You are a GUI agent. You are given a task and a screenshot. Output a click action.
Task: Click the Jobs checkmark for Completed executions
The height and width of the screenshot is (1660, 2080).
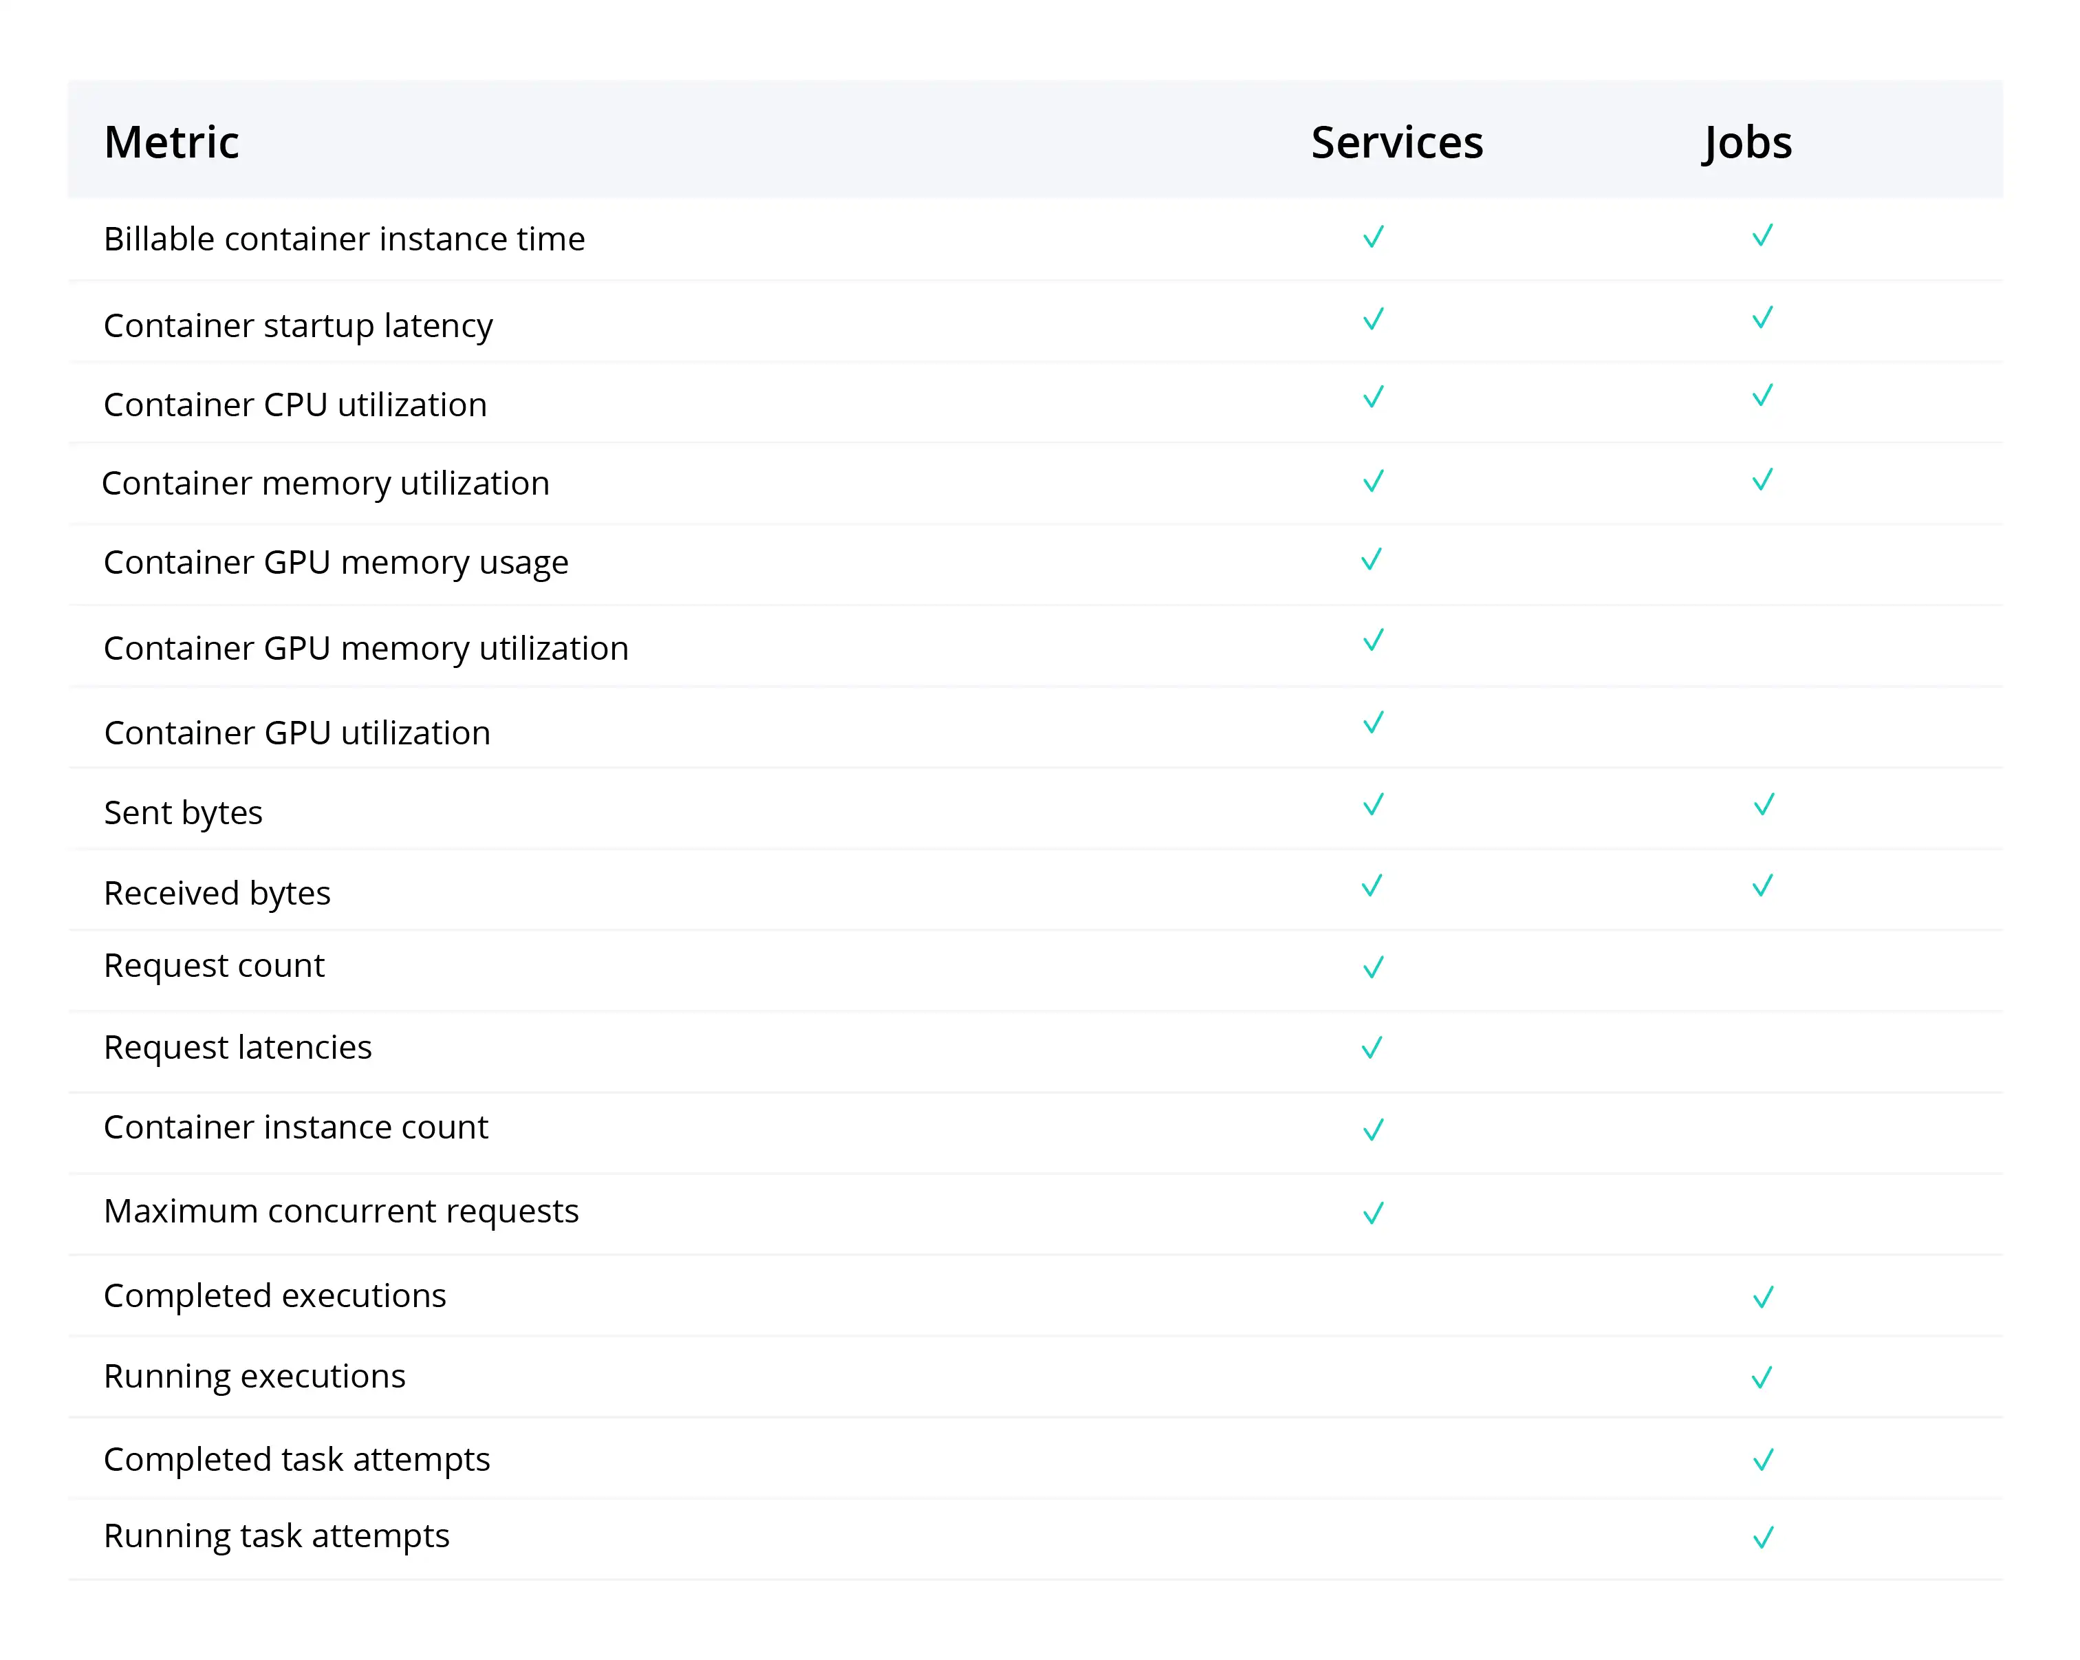pyautogui.click(x=1764, y=1298)
